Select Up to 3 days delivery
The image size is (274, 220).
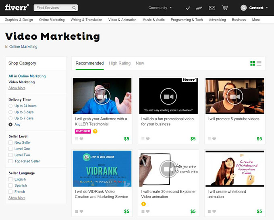tap(10, 112)
